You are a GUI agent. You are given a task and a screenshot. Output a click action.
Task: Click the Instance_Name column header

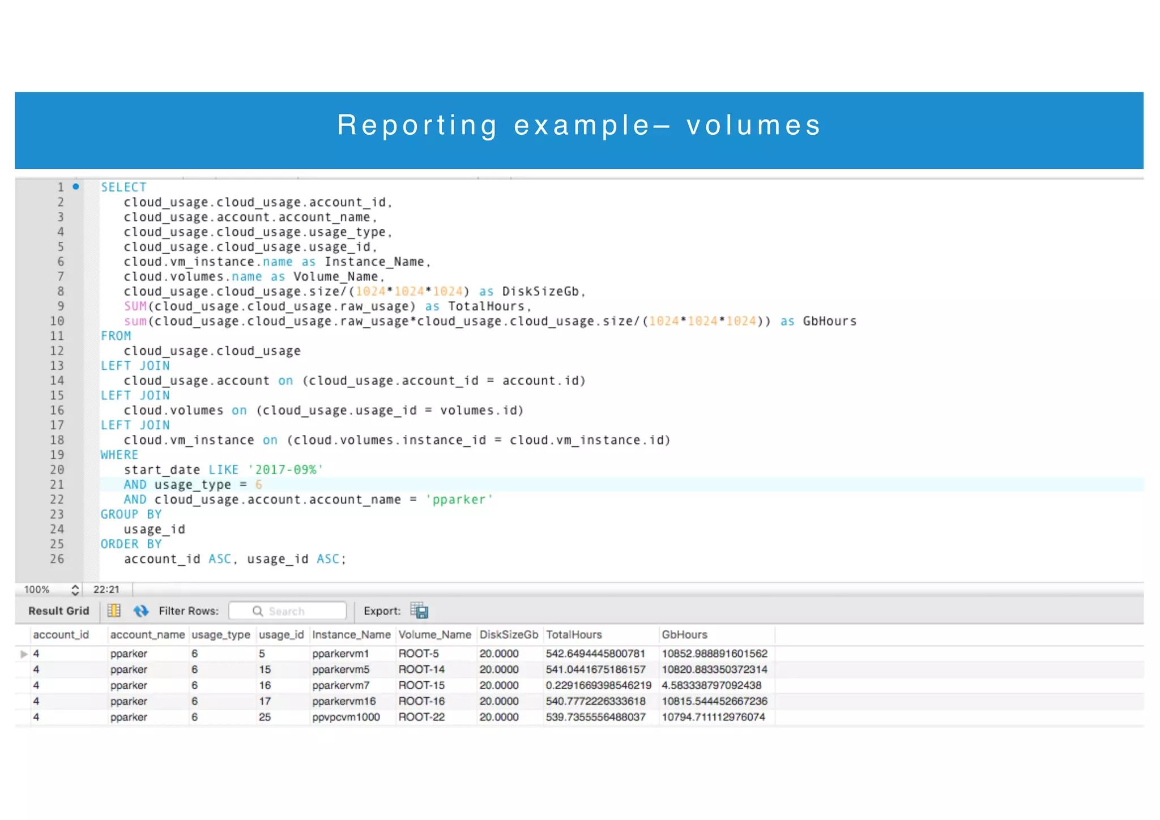point(351,635)
